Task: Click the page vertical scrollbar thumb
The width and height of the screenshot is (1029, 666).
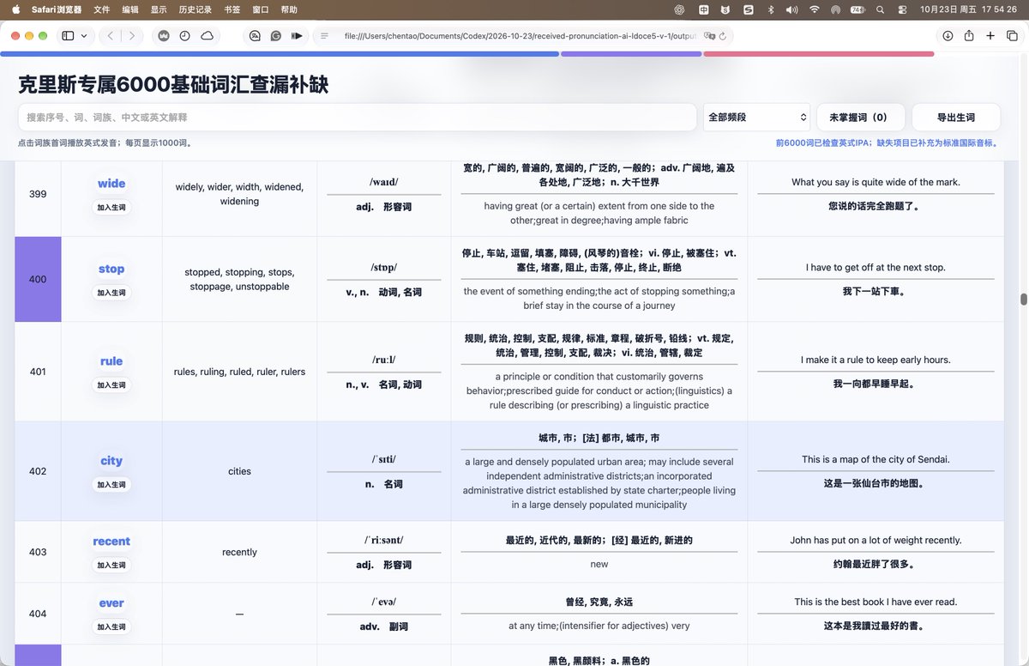Action: pos(1023,300)
